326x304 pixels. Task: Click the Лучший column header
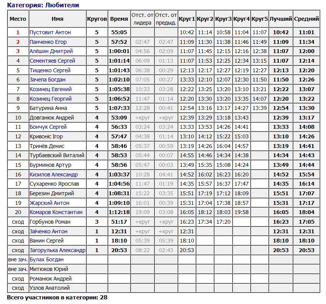(x=281, y=19)
